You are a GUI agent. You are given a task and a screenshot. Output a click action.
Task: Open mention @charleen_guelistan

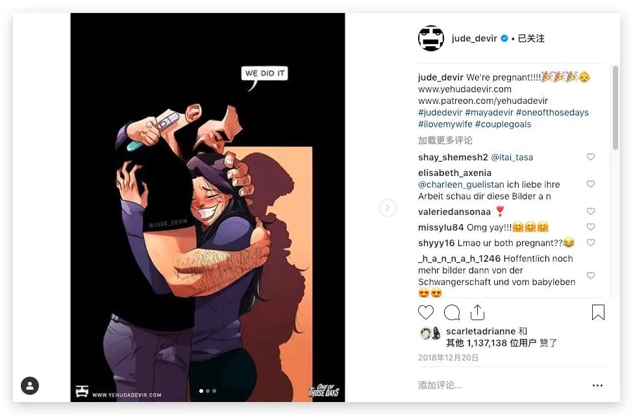(461, 184)
